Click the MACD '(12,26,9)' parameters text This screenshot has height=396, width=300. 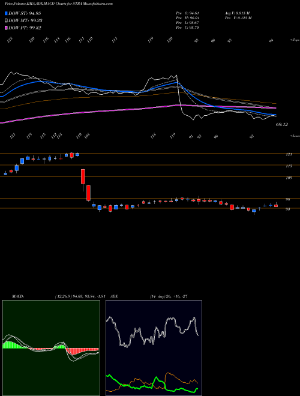[64, 296]
